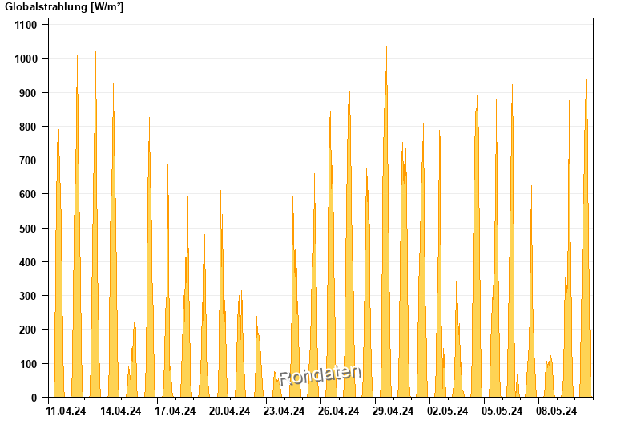This screenshot has height=441, width=641.
Task: Click the date label 17.04.24
Action: click(175, 411)
